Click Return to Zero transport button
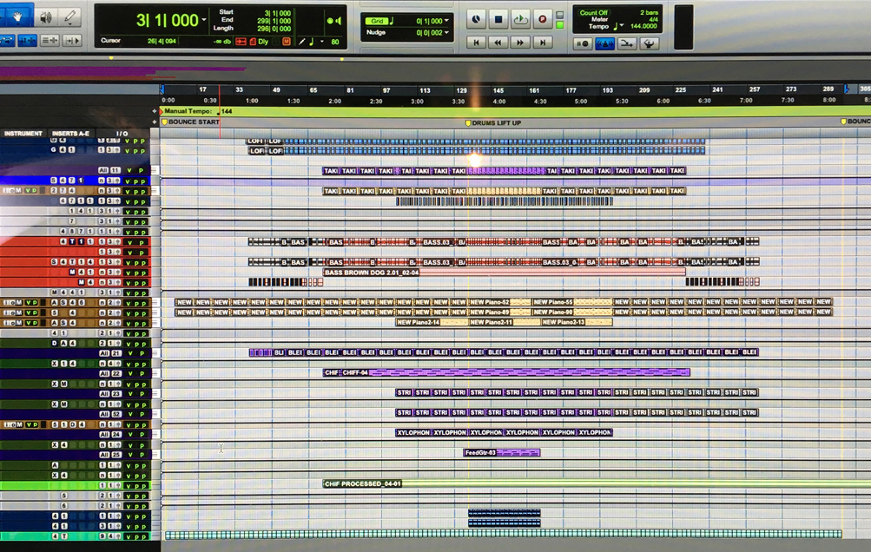This screenshot has height=552, width=871. [476, 42]
